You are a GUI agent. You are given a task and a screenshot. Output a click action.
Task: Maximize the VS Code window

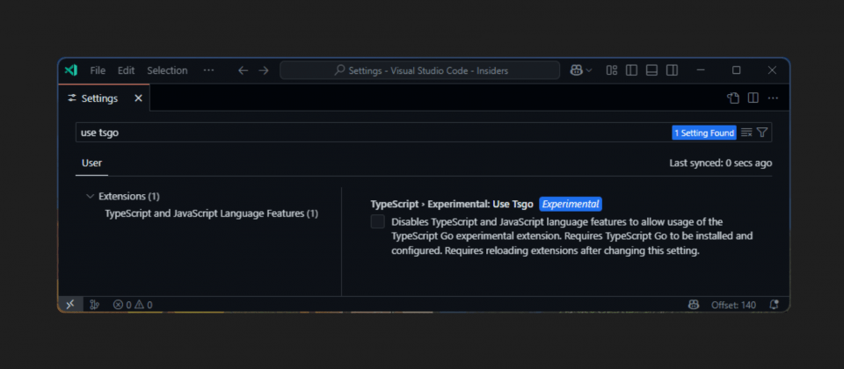(x=737, y=70)
